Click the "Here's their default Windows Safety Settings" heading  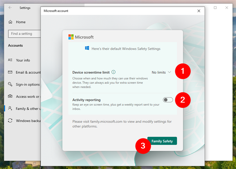[126, 49]
